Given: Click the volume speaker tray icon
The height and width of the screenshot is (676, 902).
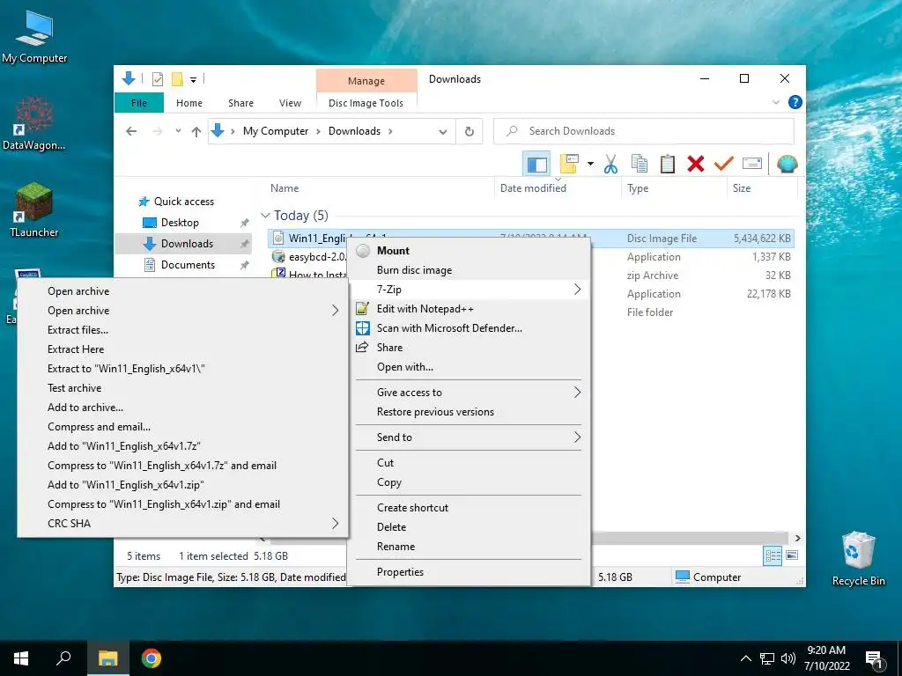Looking at the screenshot, I should (788, 658).
